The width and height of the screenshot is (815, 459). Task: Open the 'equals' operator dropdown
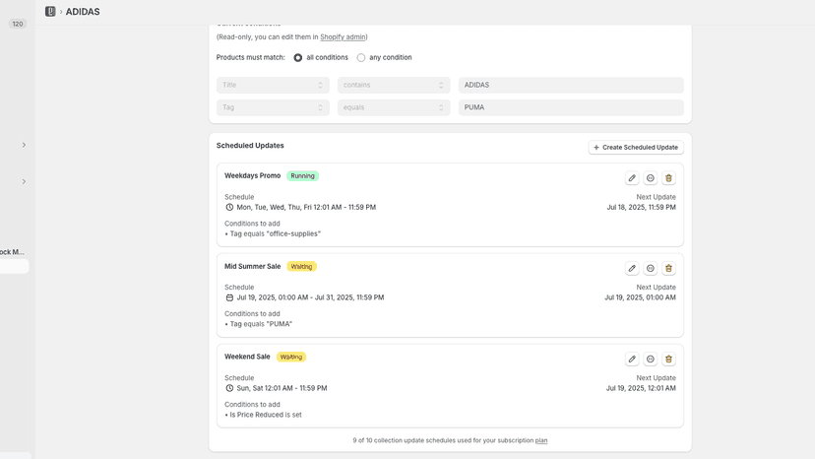(394, 107)
